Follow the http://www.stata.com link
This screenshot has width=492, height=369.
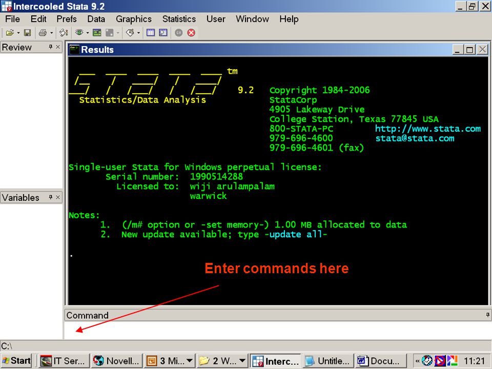(427, 129)
